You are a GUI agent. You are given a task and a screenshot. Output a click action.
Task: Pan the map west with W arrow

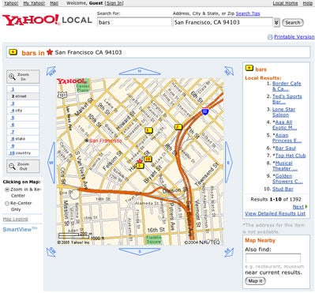[51, 163]
